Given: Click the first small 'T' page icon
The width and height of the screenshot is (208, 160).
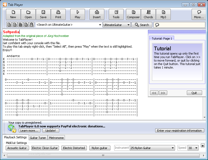Looking at the screenshot, I should coord(9,25).
